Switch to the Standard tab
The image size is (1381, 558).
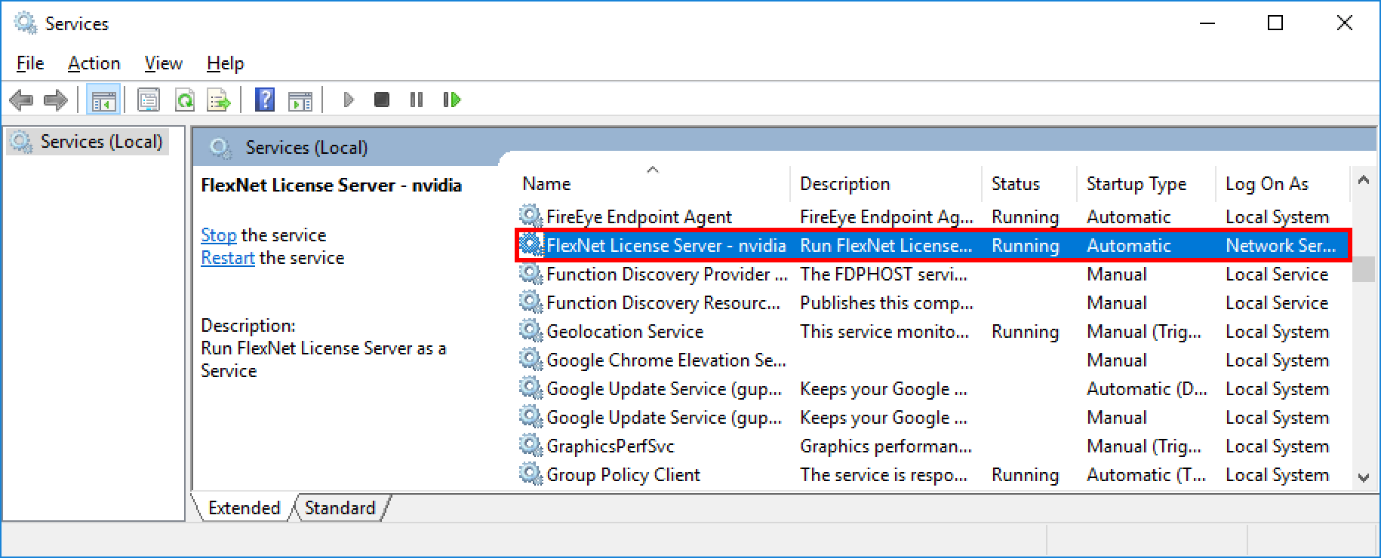click(x=340, y=507)
